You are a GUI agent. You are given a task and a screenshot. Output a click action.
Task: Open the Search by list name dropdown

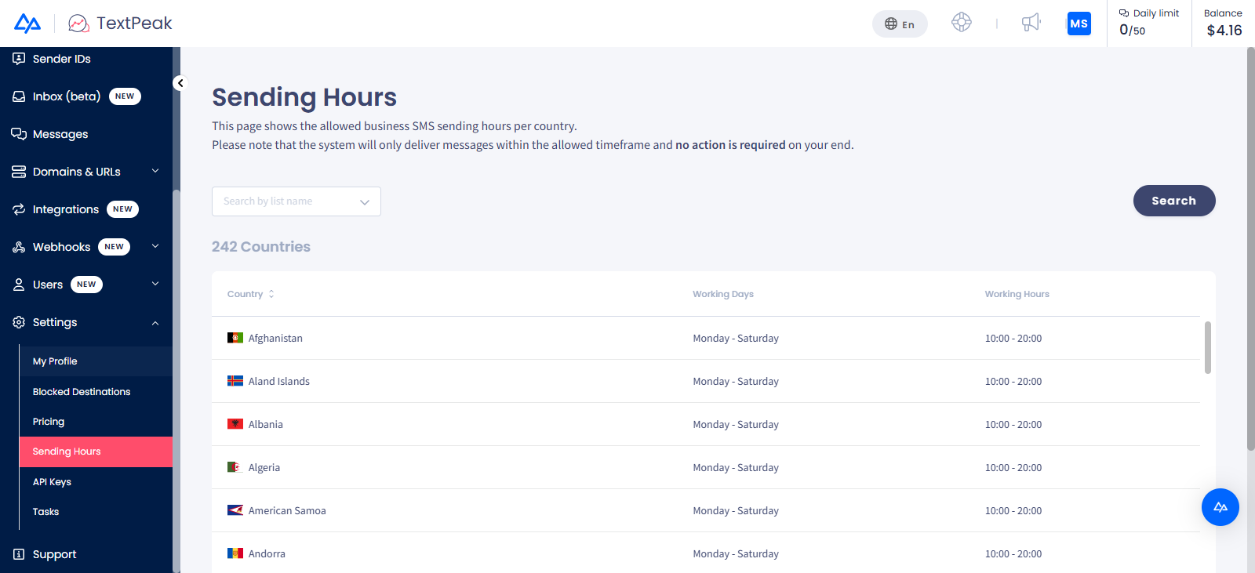click(x=296, y=201)
